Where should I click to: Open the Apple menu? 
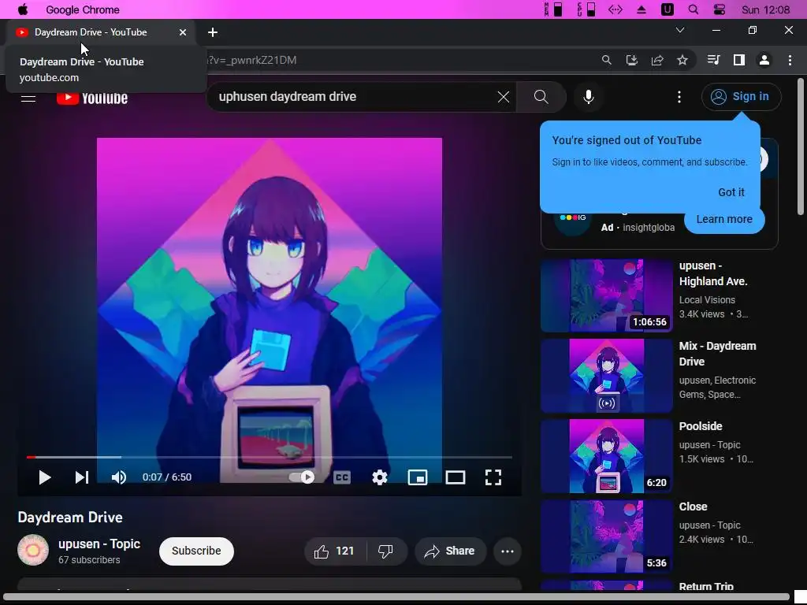(23, 9)
